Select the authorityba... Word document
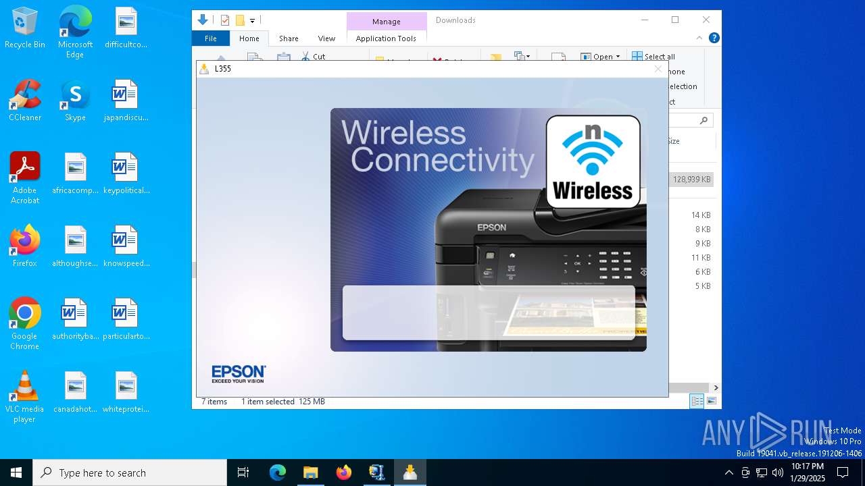 pyautogui.click(x=75, y=320)
